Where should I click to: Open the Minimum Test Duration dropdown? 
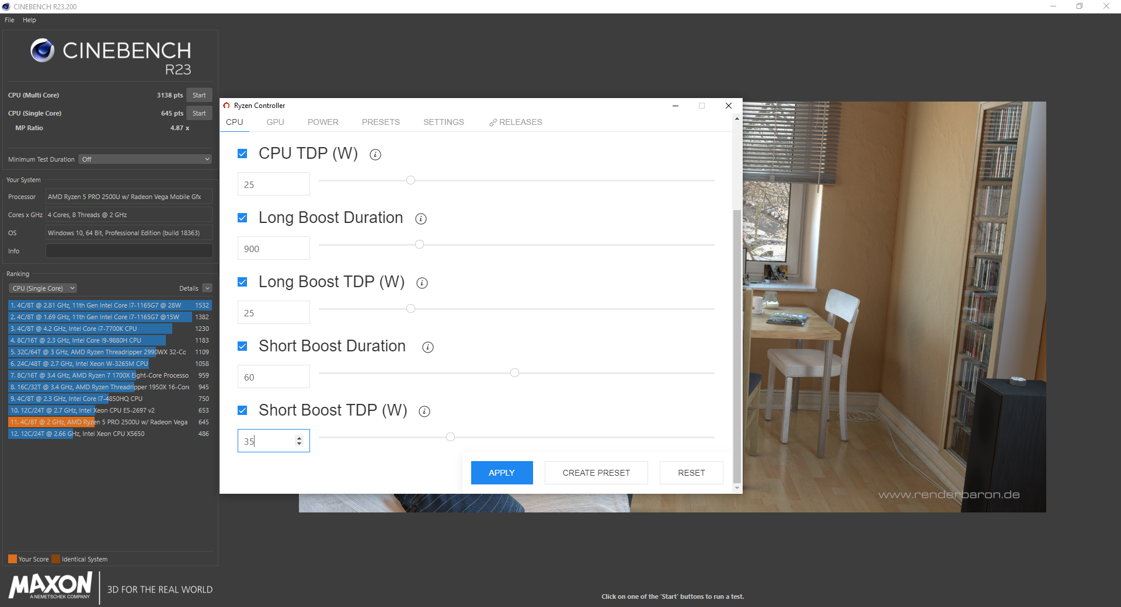[x=145, y=159]
